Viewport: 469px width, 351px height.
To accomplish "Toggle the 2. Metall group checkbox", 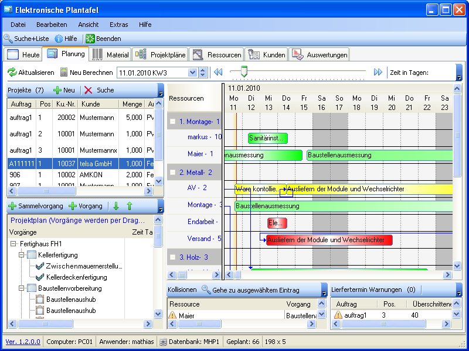I will (x=172, y=173).
